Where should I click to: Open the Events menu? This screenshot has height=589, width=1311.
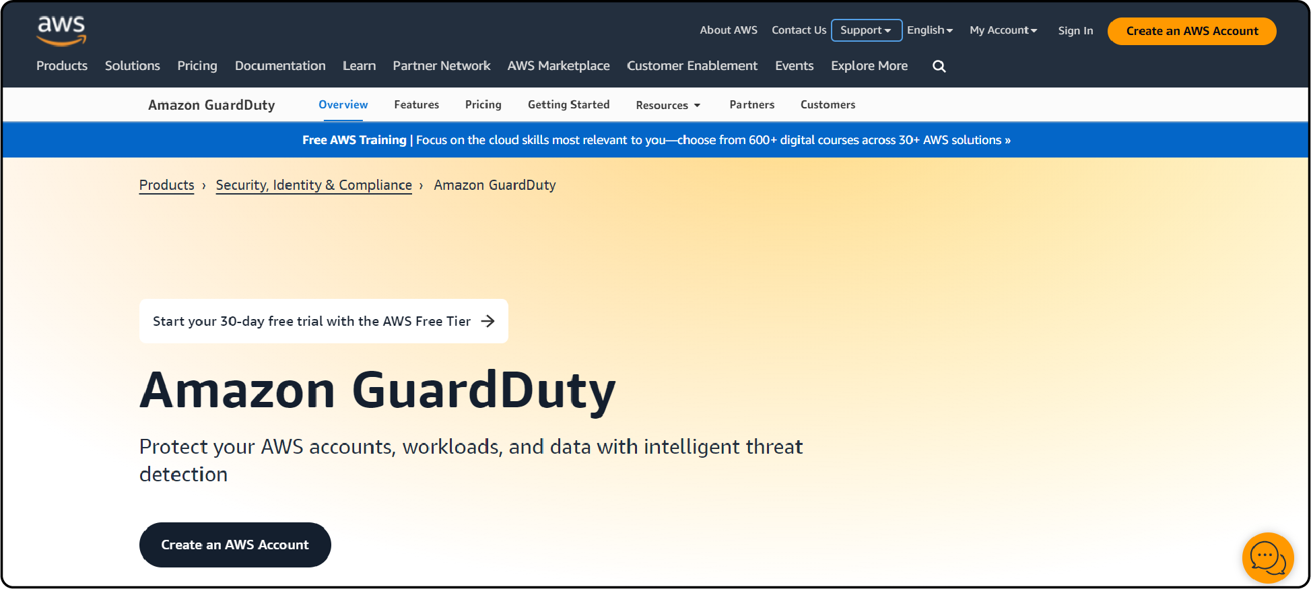pyautogui.click(x=795, y=66)
